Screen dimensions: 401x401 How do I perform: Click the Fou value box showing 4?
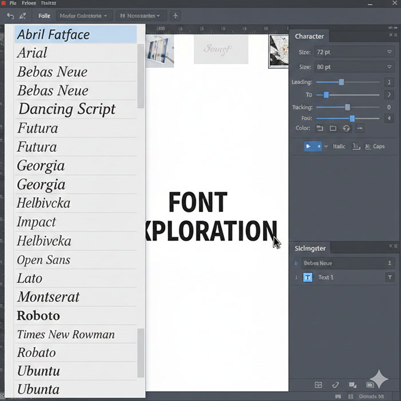click(x=389, y=118)
